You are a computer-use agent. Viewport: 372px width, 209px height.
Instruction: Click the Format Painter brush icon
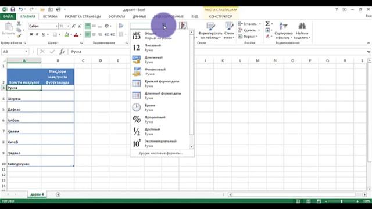[19, 36]
